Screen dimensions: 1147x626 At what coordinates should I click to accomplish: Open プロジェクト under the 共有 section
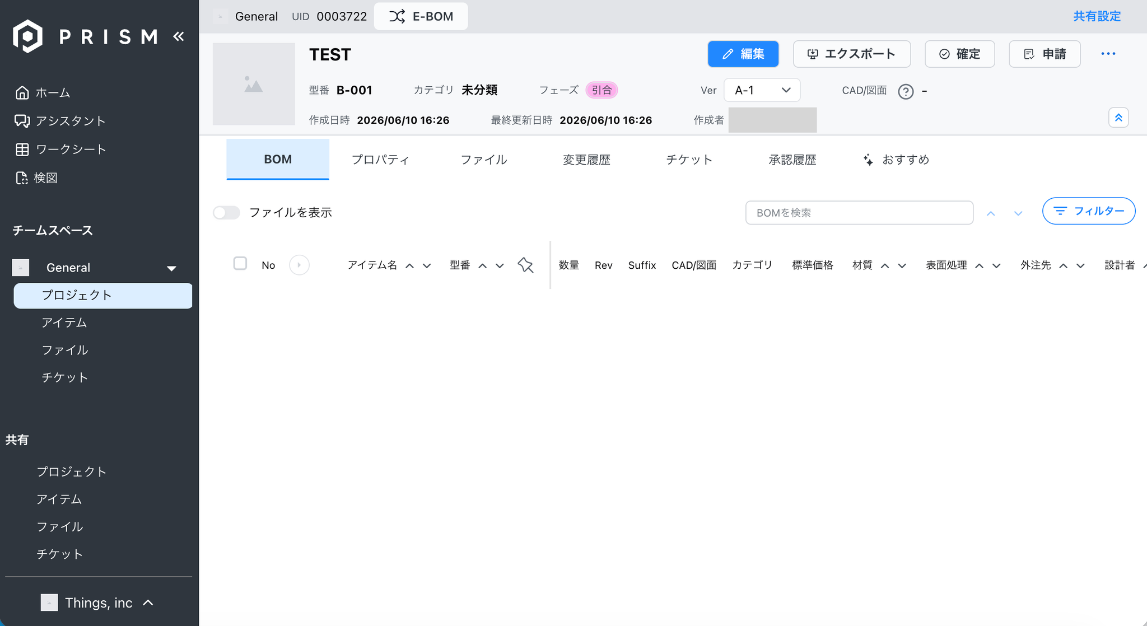[x=72, y=471]
